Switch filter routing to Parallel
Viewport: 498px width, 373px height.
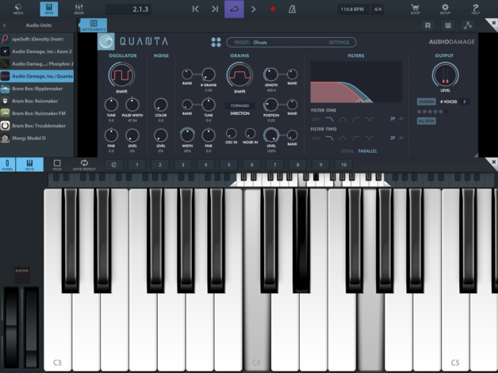(x=367, y=151)
